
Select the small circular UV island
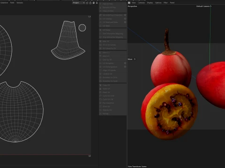point(82,28)
